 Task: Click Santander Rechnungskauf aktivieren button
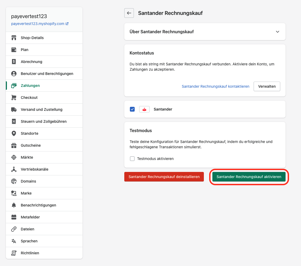[249, 177]
